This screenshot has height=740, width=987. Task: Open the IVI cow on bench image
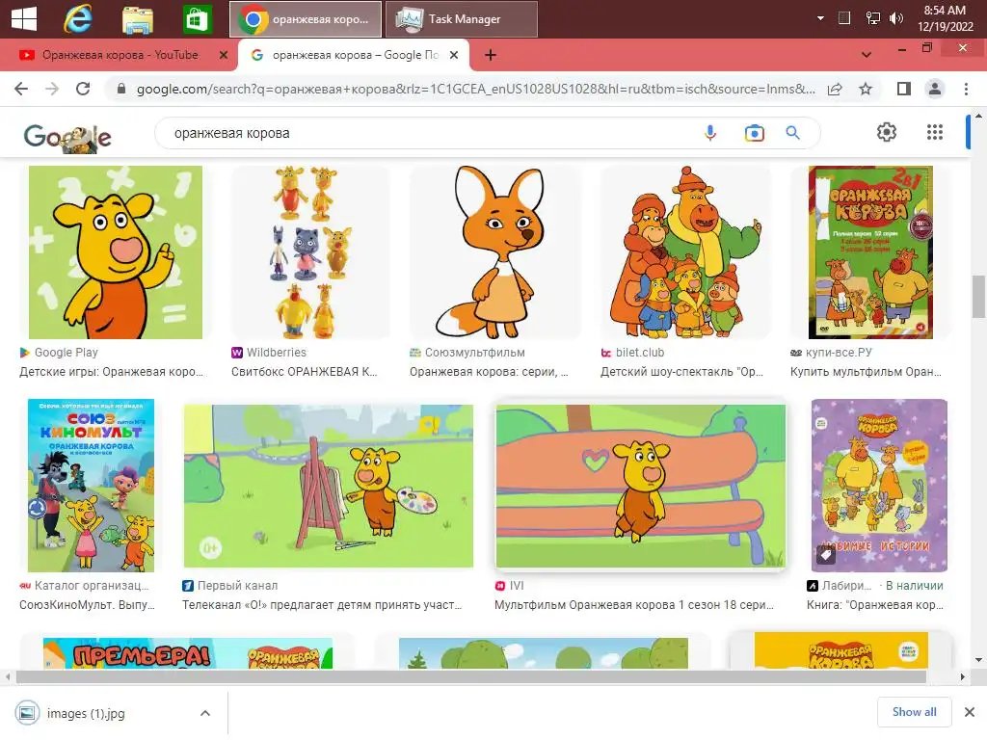(x=640, y=486)
